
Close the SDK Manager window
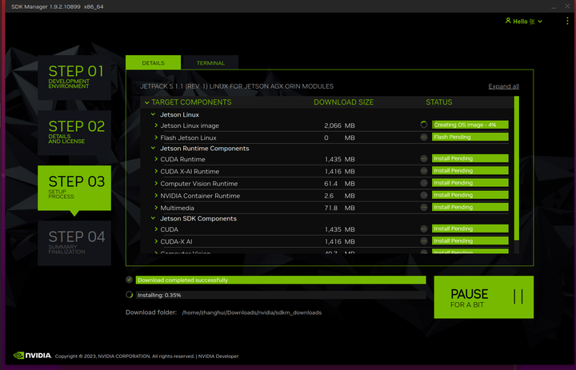(x=567, y=6)
